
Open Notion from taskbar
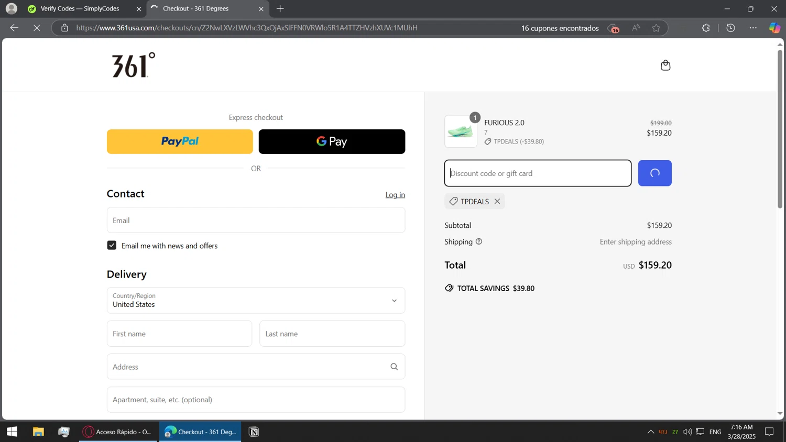[x=254, y=432]
